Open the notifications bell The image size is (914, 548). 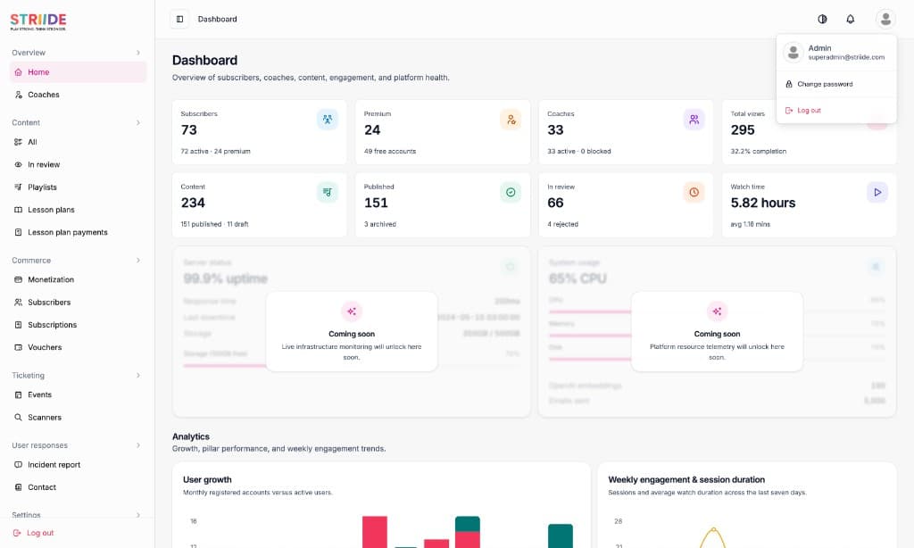[851, 20]
